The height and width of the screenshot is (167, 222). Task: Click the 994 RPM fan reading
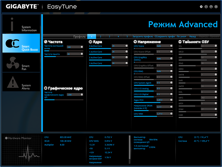click(x=153, y=140)
